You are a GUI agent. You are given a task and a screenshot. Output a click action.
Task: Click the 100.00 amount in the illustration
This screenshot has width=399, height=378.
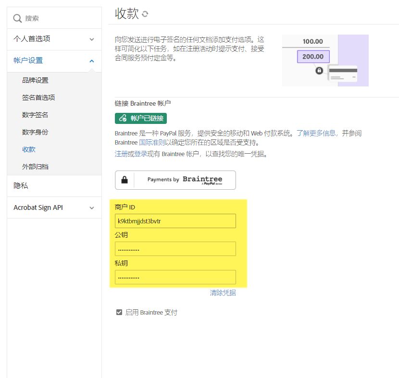[313, 42]
